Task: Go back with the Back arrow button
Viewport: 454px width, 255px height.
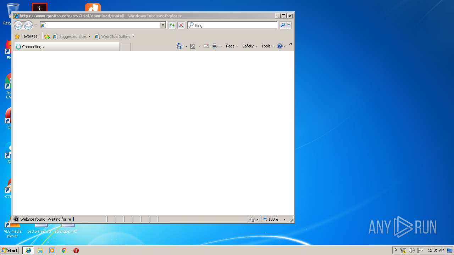Action: 18,25
